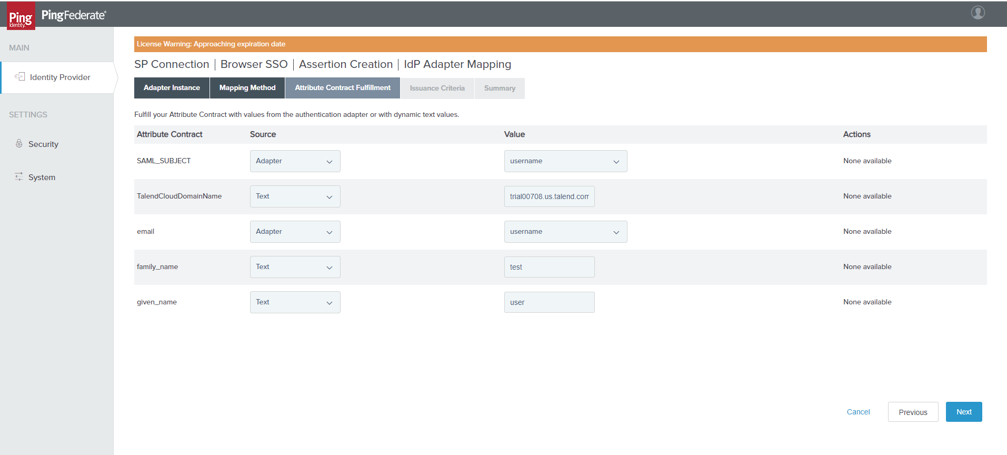The height and width of the screenshot is (455, 1007).
Task: Open Source dropdown for family_name
Action: tap(295, 267)
